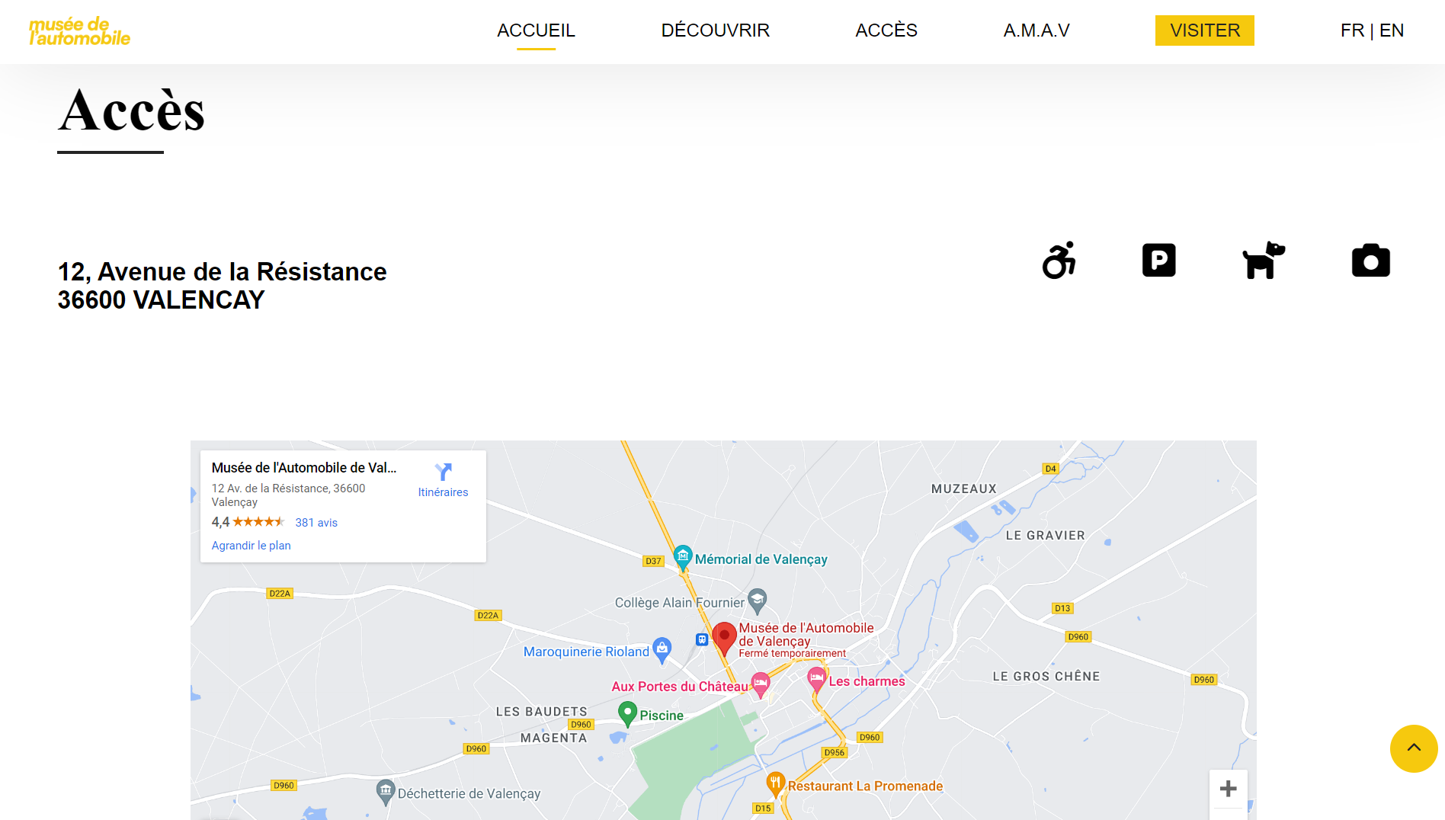This screenshot has height=820, width=1445.
Task: Select the Mémorial de Valençay marker
Action: pyautogui.click(x=683, y=558)
